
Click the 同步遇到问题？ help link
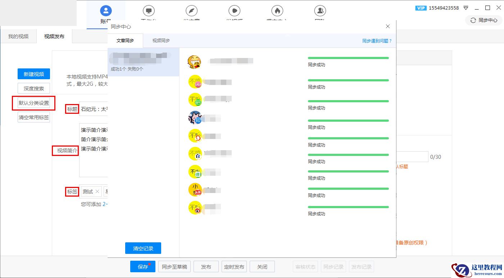tap(377, 41)
